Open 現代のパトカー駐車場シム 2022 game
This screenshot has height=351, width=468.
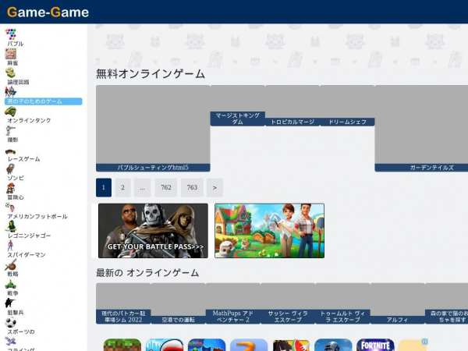123,303
